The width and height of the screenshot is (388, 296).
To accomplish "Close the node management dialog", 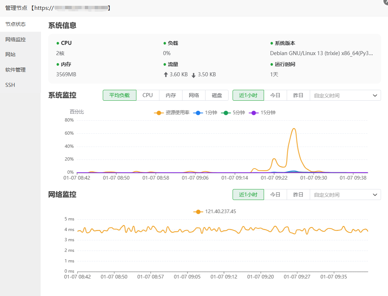I will 386,1.
